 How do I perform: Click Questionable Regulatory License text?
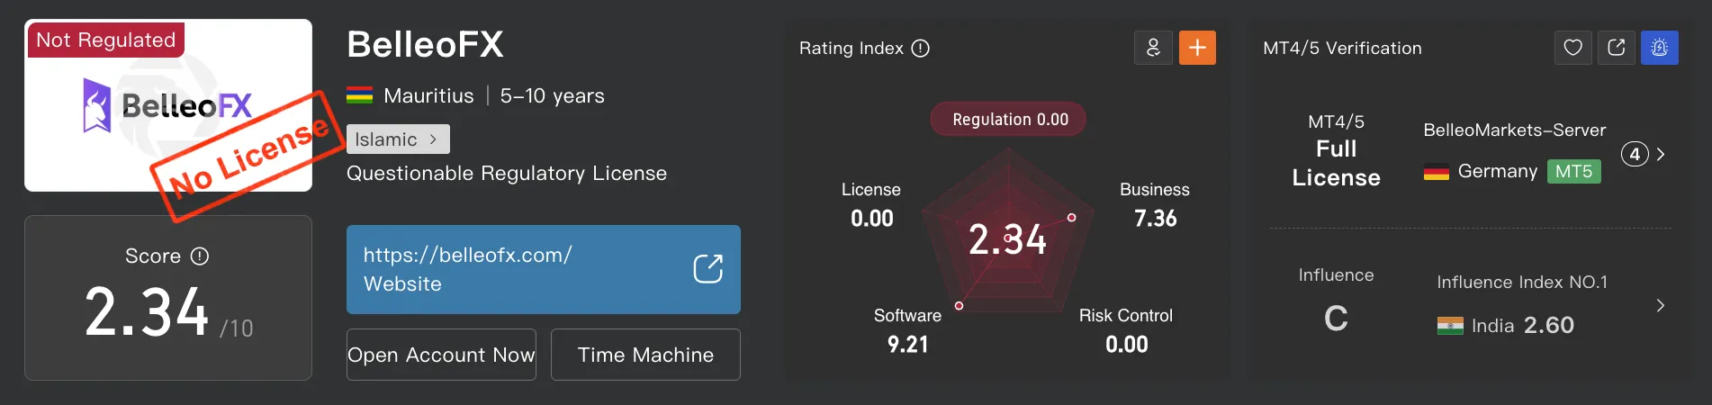(507, 173)
